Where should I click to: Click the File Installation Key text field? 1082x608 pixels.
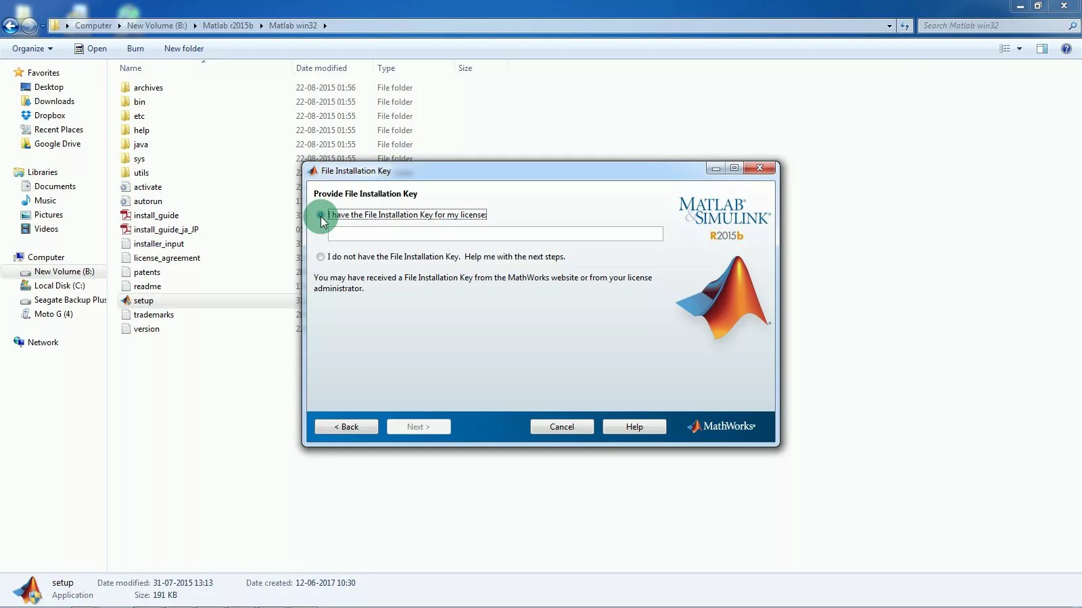coord(495,234)
